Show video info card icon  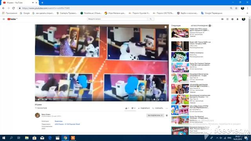(x=166, y=27)
